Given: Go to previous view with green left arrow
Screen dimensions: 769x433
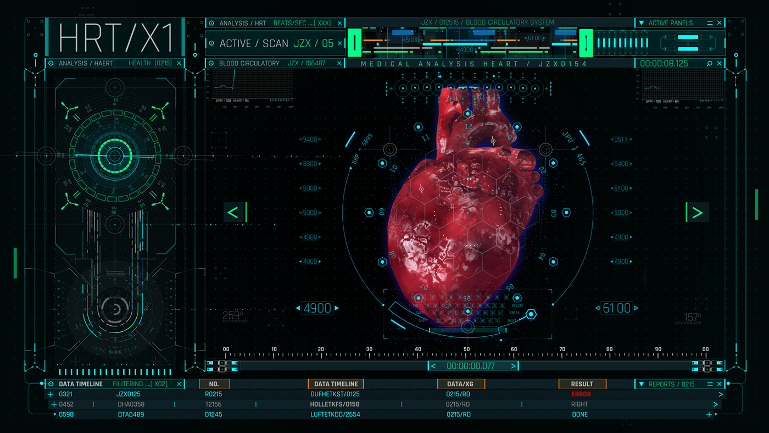Looking at the screenshot, I should point(233,212).
